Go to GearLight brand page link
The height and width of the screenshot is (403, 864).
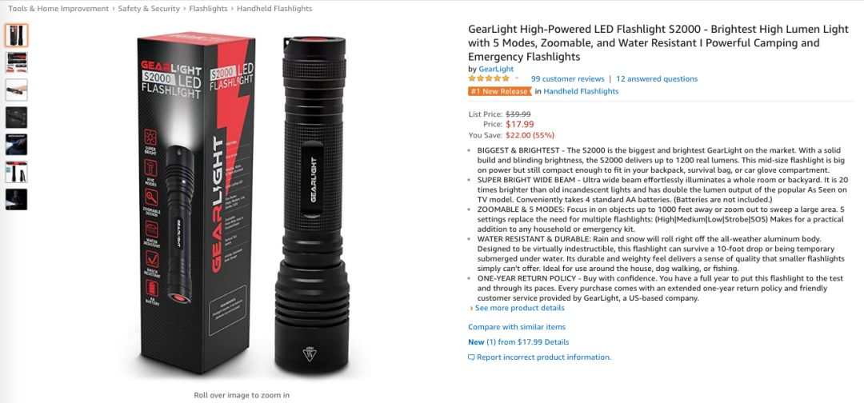tap(496, 69)
